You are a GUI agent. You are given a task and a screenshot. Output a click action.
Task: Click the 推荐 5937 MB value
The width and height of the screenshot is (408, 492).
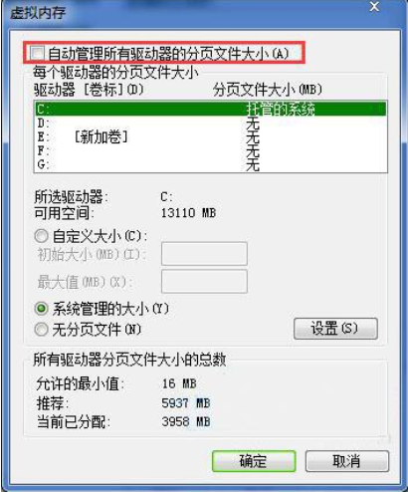click(186, 403)
